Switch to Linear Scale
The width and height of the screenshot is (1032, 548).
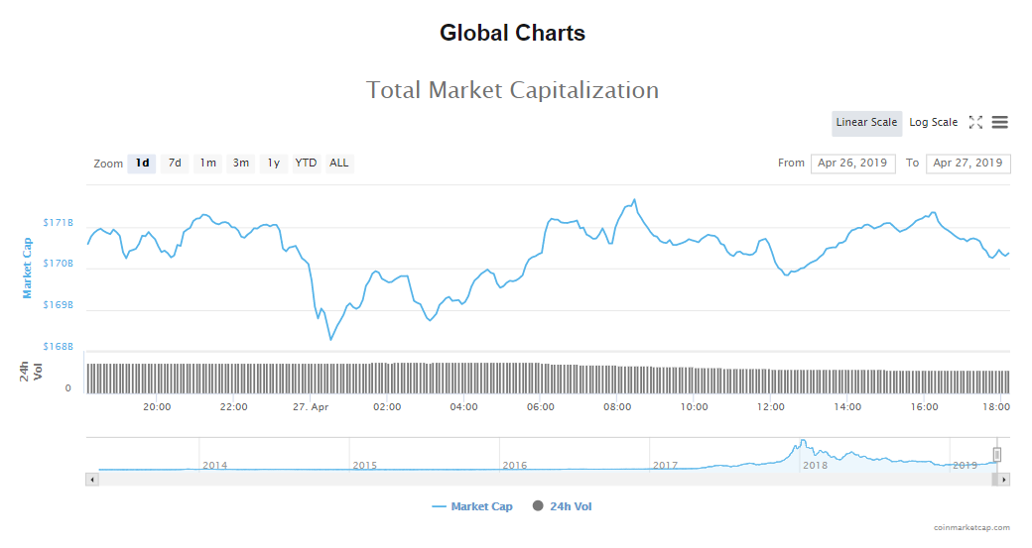pos(866,123)
